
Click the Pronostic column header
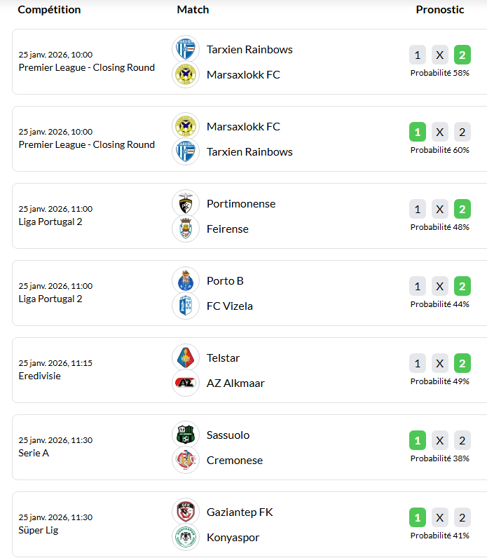440,10
